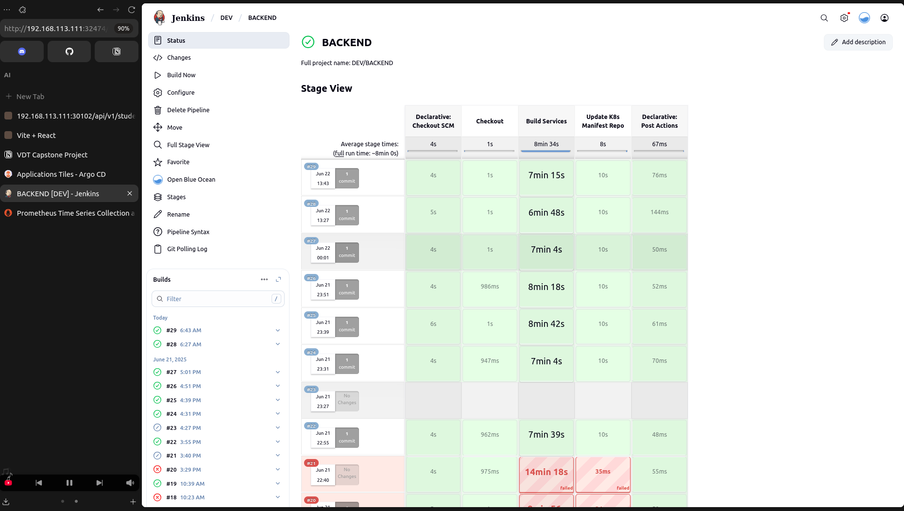
Task: Click build #20 failed status icon
Action: [157, 470]
